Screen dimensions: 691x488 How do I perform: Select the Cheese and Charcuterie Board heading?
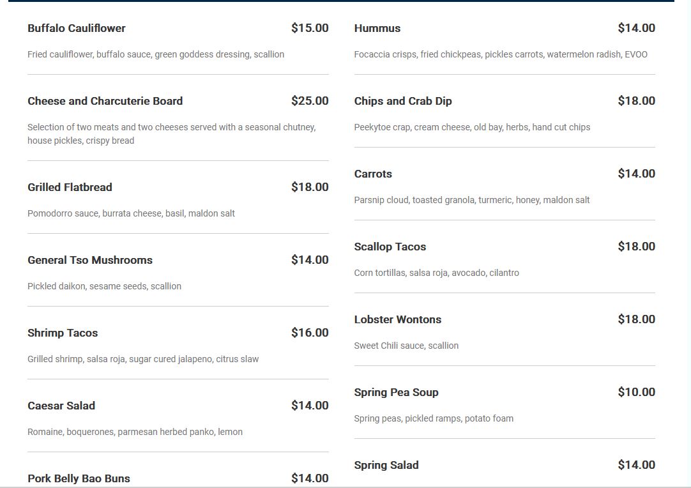coord(105,101)
